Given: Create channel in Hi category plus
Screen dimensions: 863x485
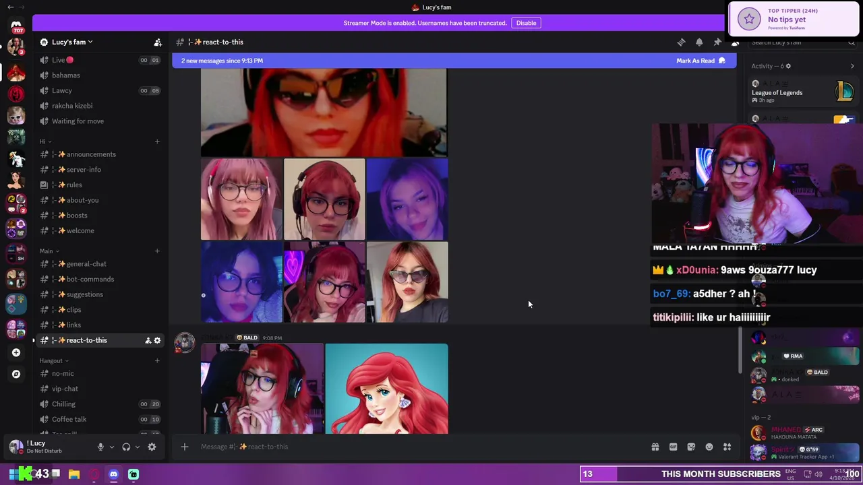Looking at the screenshot, I should pos(157,141).
